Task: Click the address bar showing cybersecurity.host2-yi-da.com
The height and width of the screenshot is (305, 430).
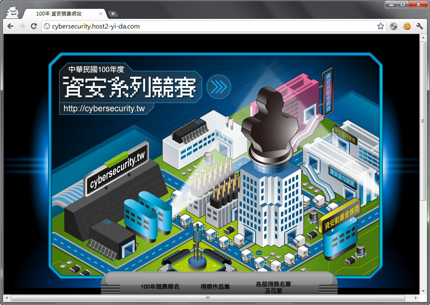Action: coord(214,26)
